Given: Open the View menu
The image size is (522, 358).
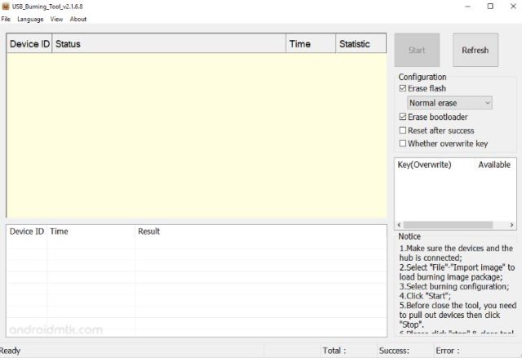Looking at the screenshot, I should [x=56, y=19].
